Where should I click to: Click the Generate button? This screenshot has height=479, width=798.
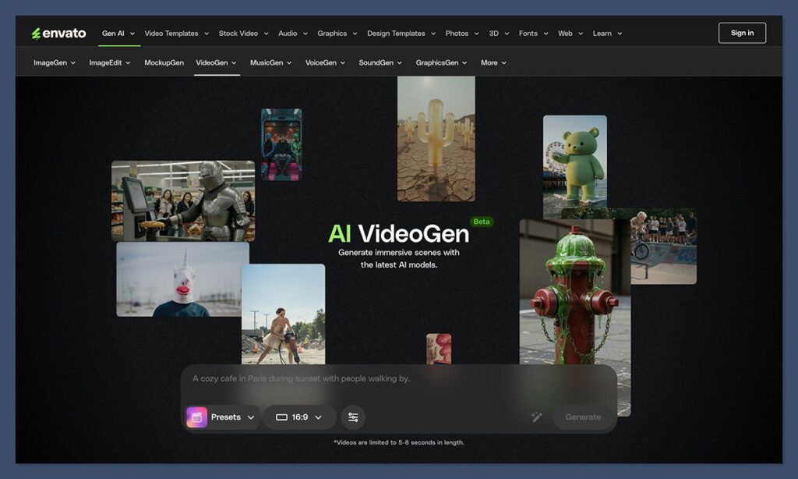[583, 417]
